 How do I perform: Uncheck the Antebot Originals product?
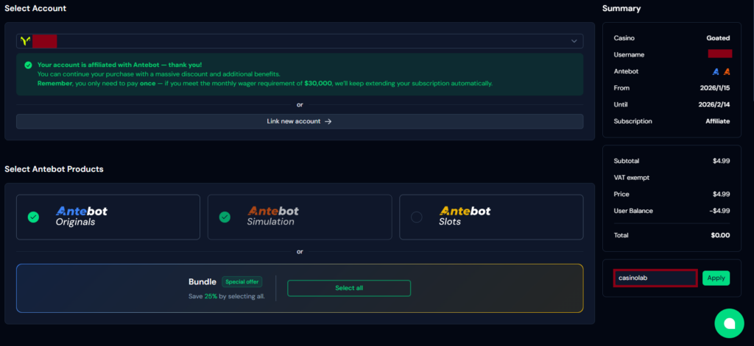33,217
